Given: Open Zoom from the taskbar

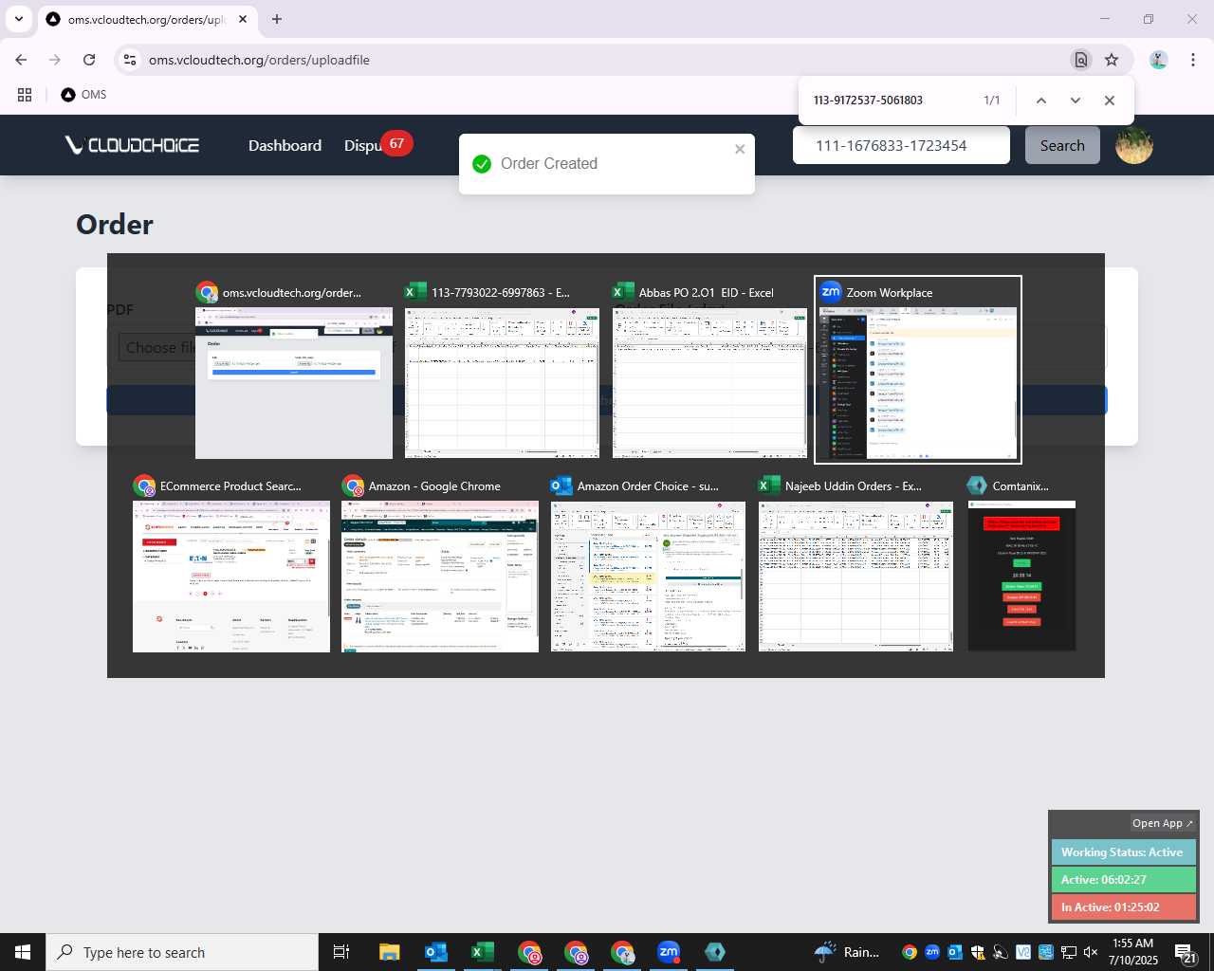Looking at the screenshot, I should [x=669, y=952].
